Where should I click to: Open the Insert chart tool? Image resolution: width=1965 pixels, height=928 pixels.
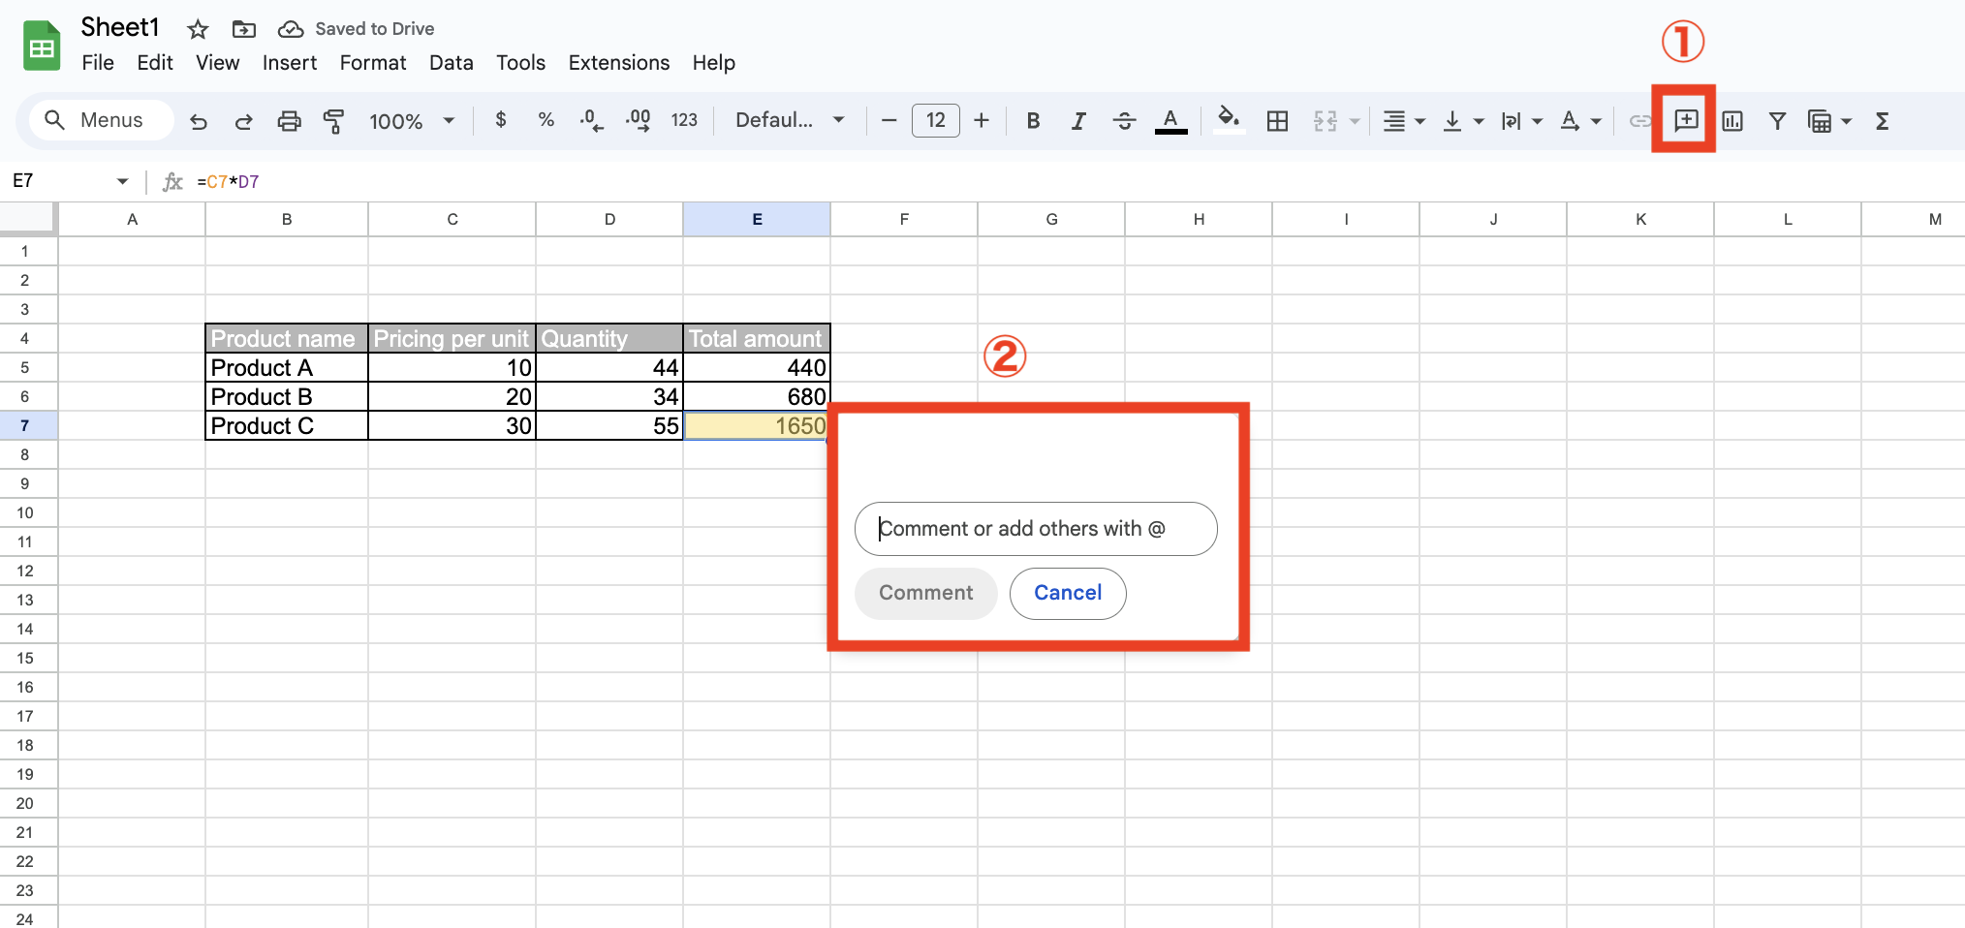[1731, 120]
